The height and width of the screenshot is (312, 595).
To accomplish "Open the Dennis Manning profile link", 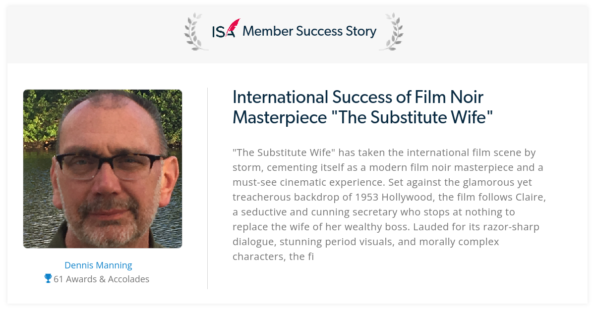I will point(98,265).
